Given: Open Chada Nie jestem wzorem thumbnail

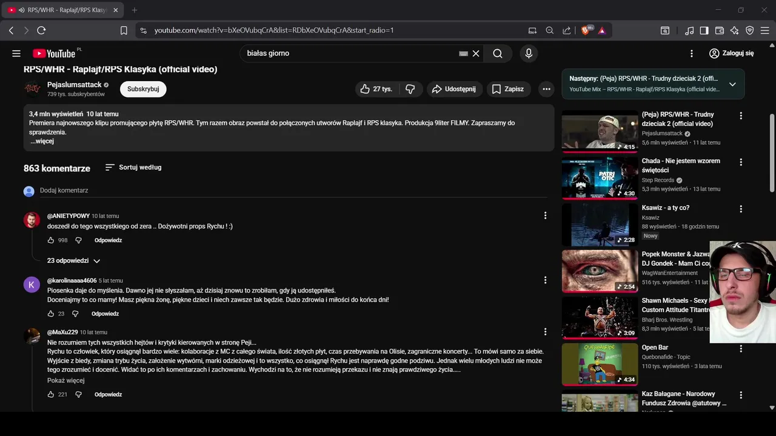Looking at the screenshot, I should point(600,177).
